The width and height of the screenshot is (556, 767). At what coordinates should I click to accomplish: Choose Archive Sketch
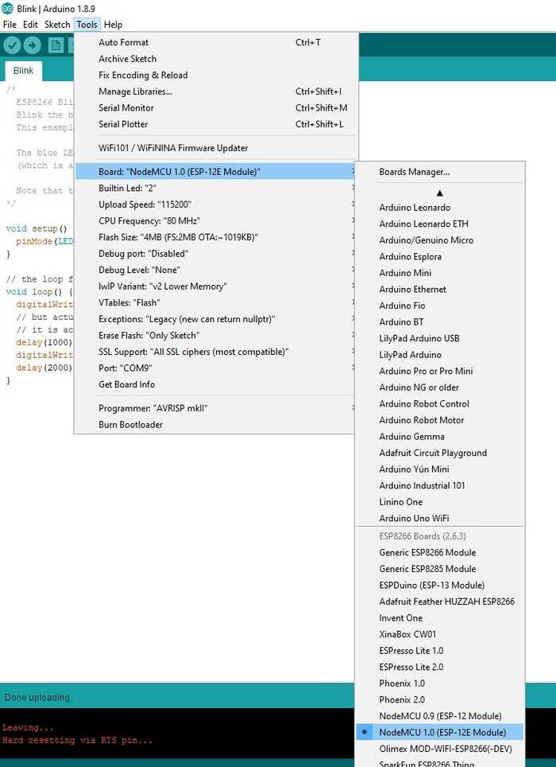click(x=216, y=59)
